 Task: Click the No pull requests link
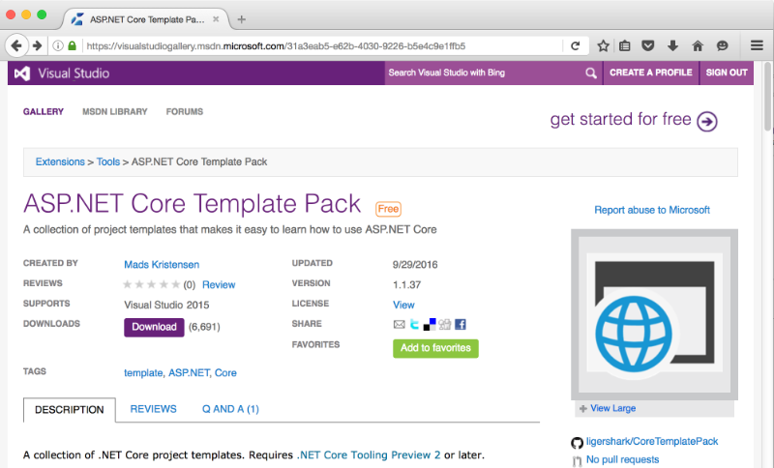pos(622,459)
